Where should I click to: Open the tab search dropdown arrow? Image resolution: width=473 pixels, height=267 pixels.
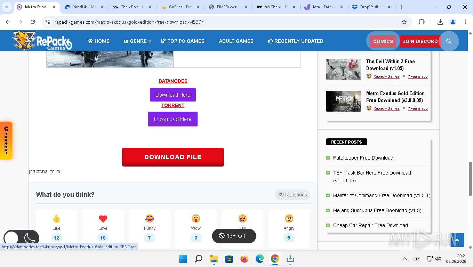pyautogui.click(x=7, y=7)
